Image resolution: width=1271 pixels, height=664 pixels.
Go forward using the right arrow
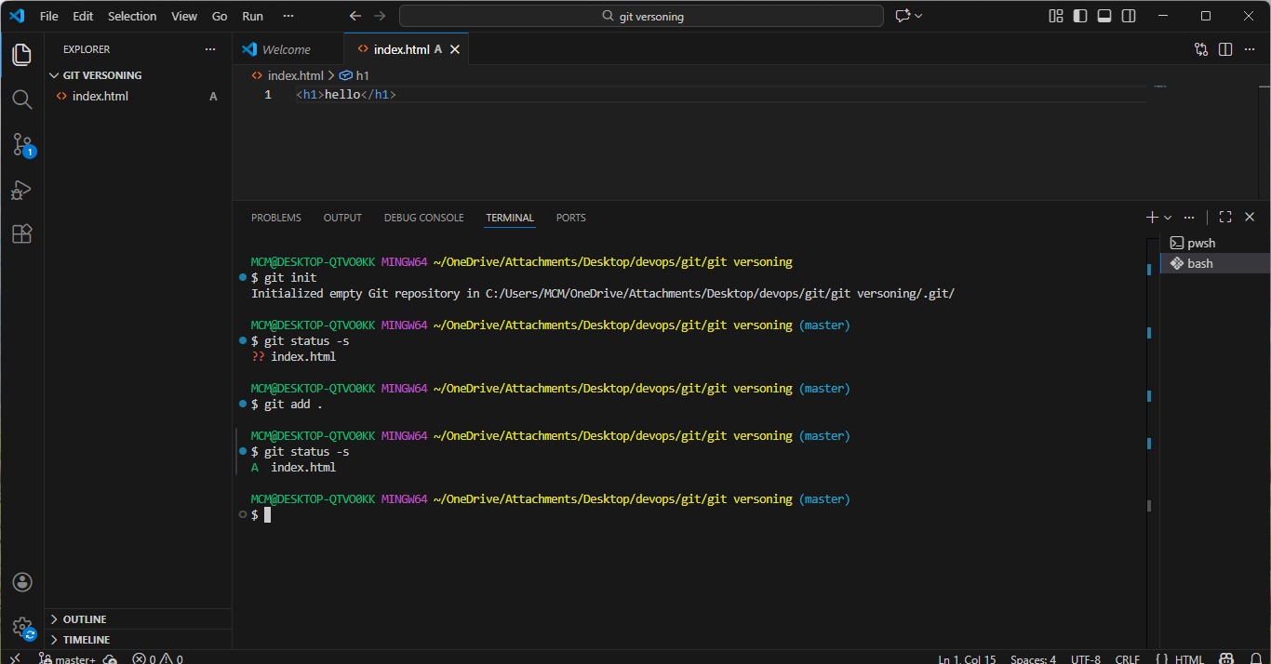[x=380, y=16]
